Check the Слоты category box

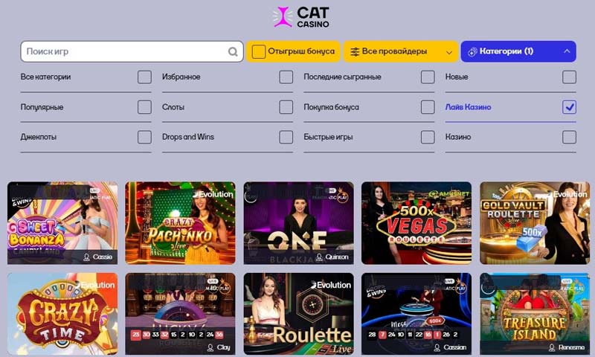click(x=286, y=107)
